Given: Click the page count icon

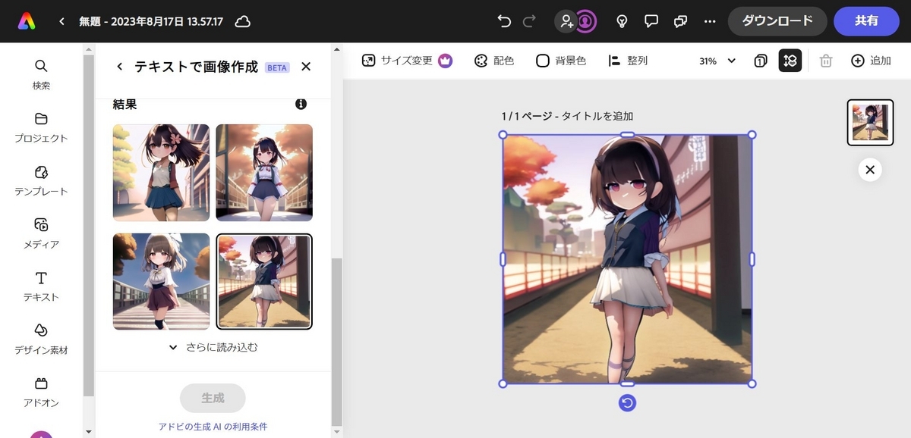Looking at the screenshot, I should [x=761, y=61].
